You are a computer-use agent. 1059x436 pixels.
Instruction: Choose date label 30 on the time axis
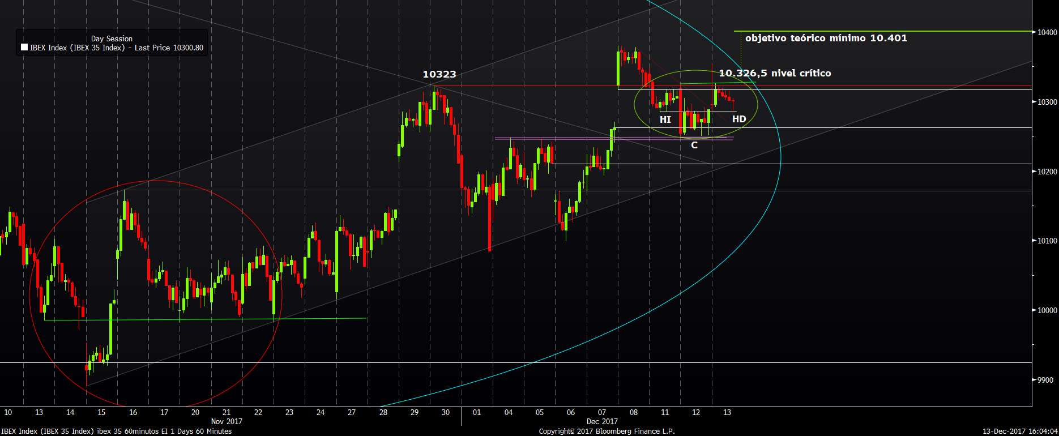click(446, 412)
